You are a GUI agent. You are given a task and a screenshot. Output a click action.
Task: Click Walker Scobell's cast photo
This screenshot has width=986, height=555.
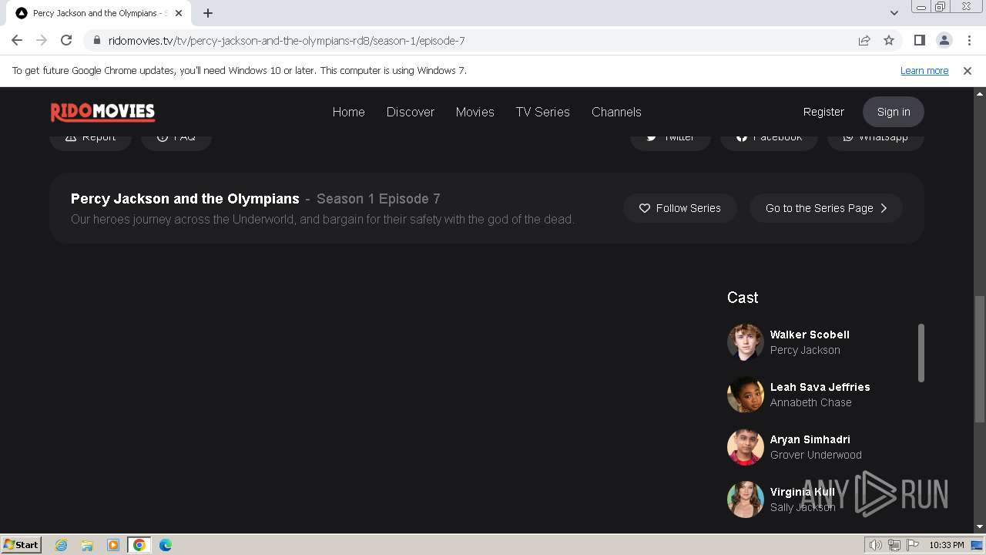(746, 342)
